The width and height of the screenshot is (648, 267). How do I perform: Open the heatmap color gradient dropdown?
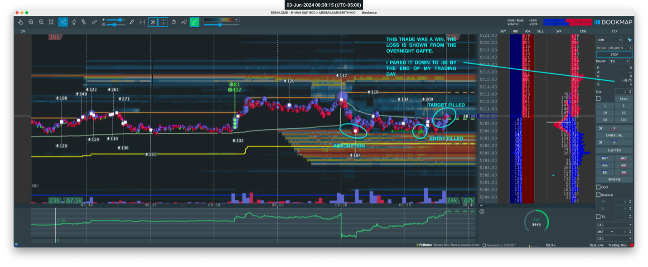click(x=221, y=20)
